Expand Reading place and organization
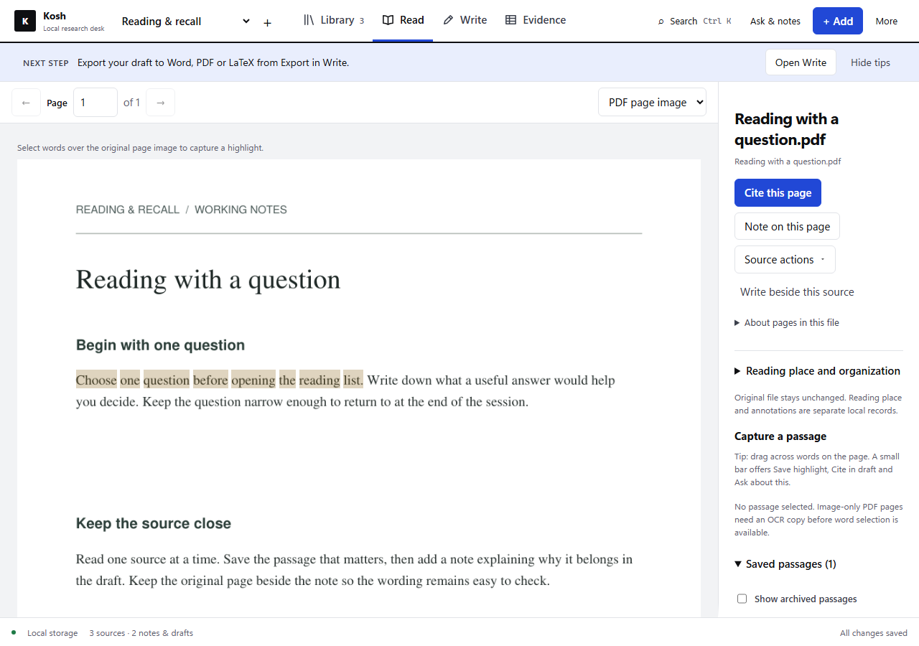This screenshot has height=646, width=919. coord(817,371)
